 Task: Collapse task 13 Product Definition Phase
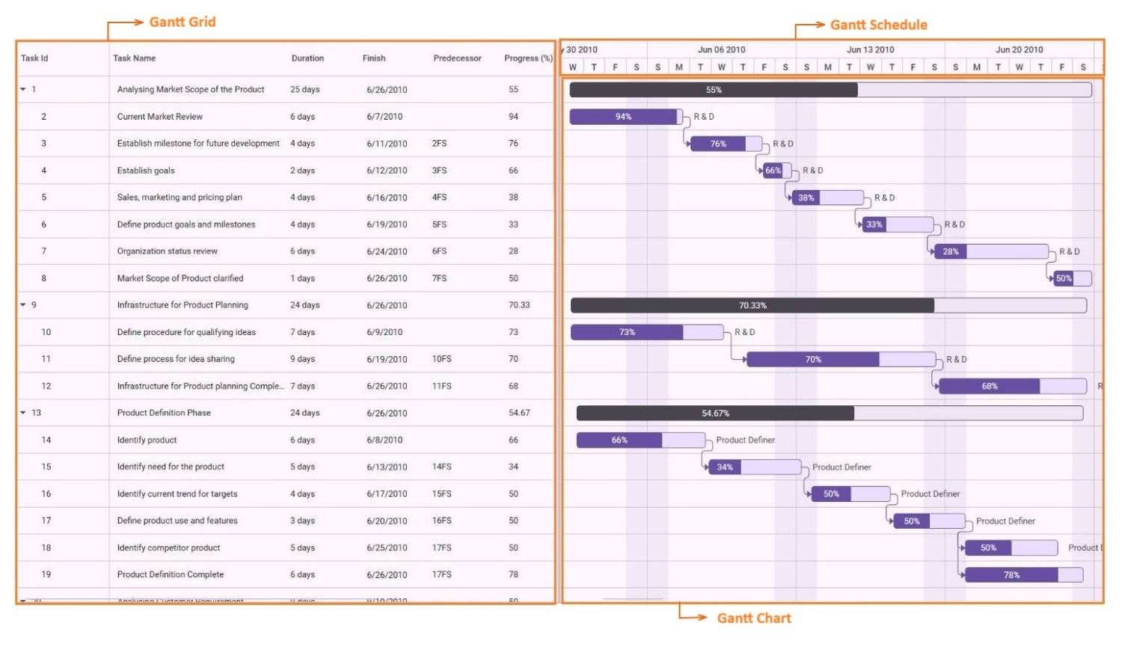tap(23, 413)
